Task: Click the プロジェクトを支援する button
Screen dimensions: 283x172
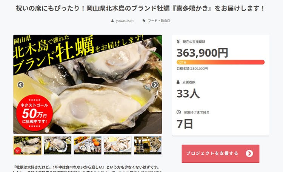Action: (220, 154)
